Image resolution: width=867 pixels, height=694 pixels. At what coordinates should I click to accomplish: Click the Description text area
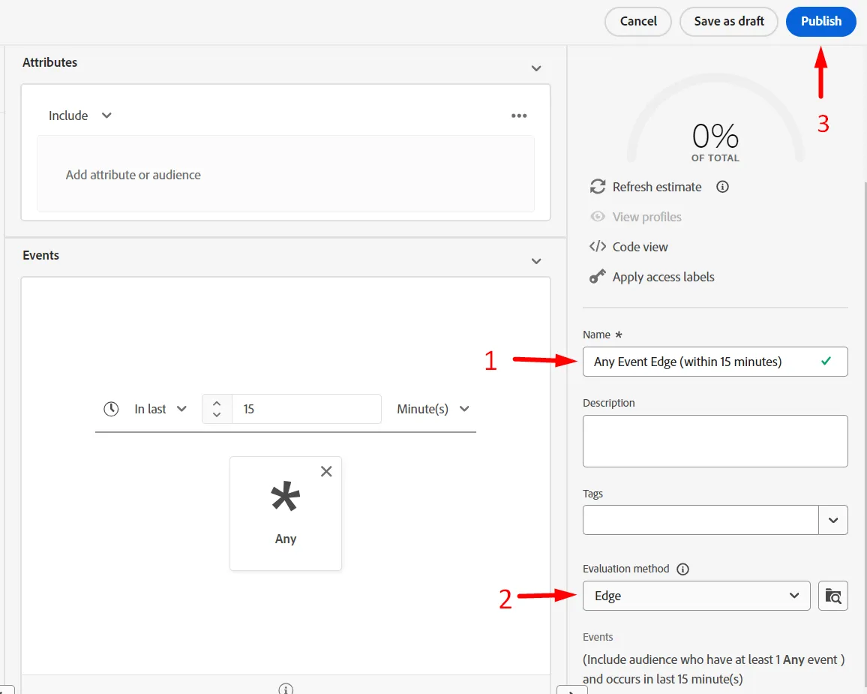(715, 440)
